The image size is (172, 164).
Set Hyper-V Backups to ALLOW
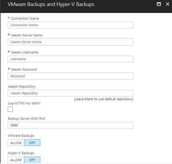(x=16, y=160)
